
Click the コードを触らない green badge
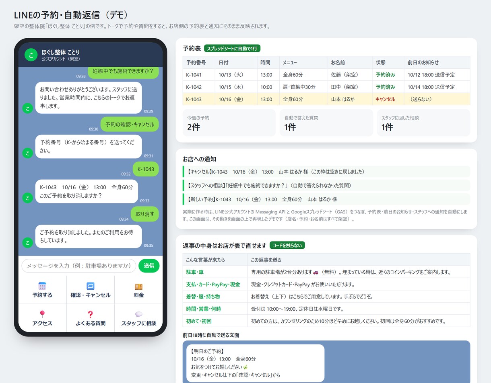click(287, 245)
